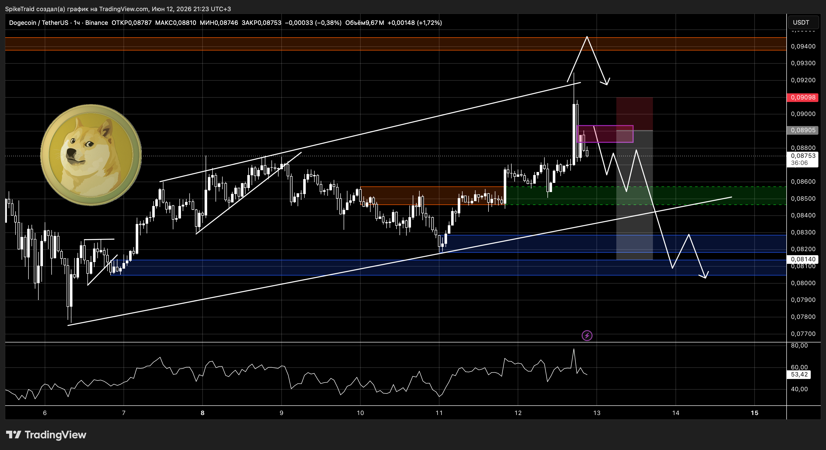Click the grey 0,08905 price label
Viewport: 826px width, 450px height.
pyautogui.click(x=803, y=130)
